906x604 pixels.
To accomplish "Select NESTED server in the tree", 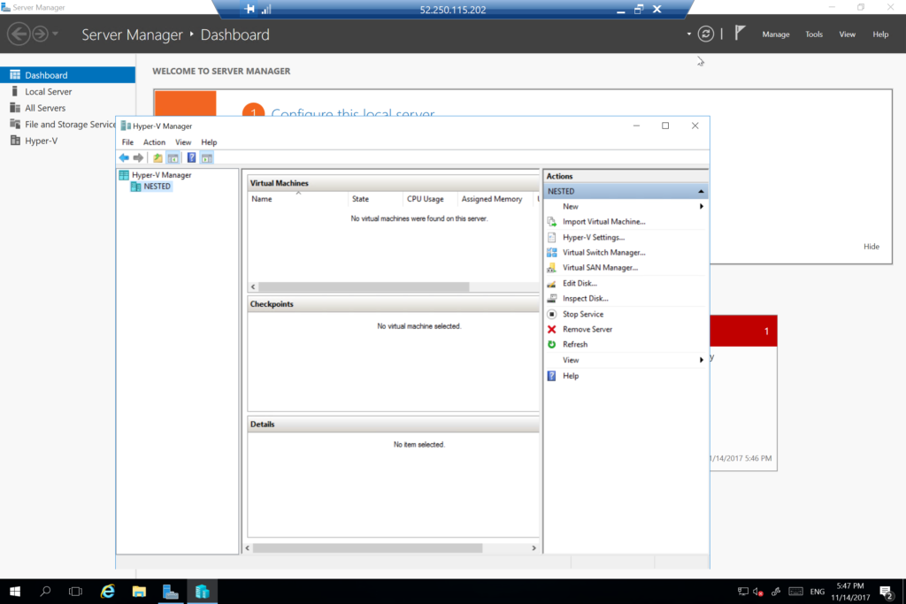I will 155,186.
